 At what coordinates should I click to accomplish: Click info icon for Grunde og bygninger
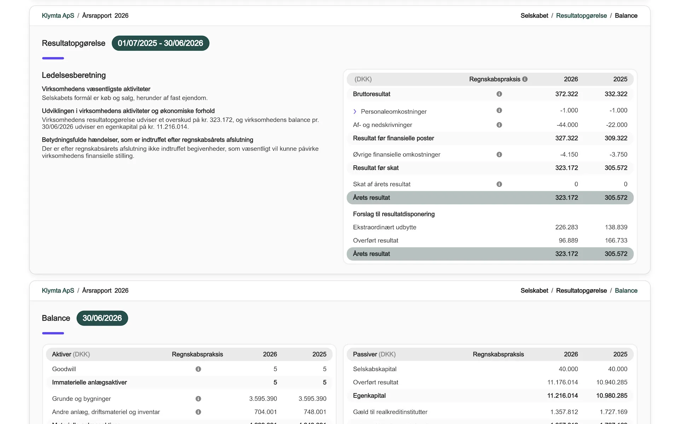point(198,399)
